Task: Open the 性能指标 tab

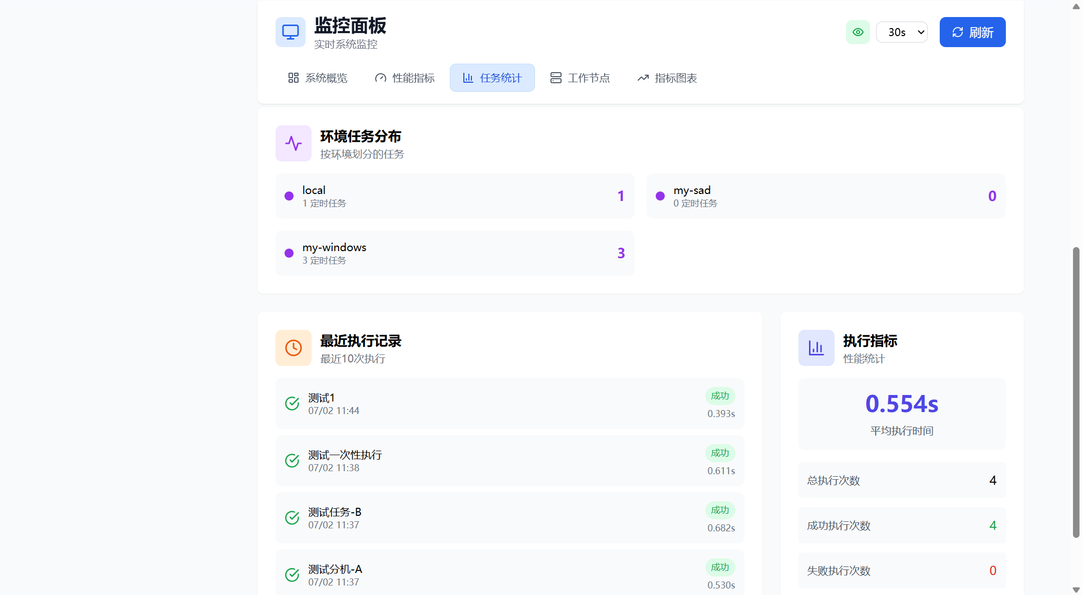Action: (x=405, y=78)
